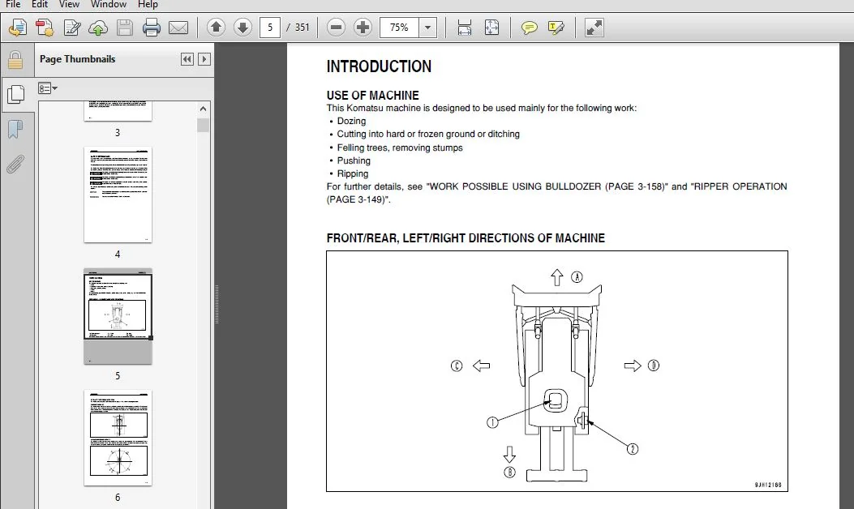Image resolution: width=854 pixels, height=509 pixels.
Task: Go to previous page with up arrow
Action: point(217,28)
